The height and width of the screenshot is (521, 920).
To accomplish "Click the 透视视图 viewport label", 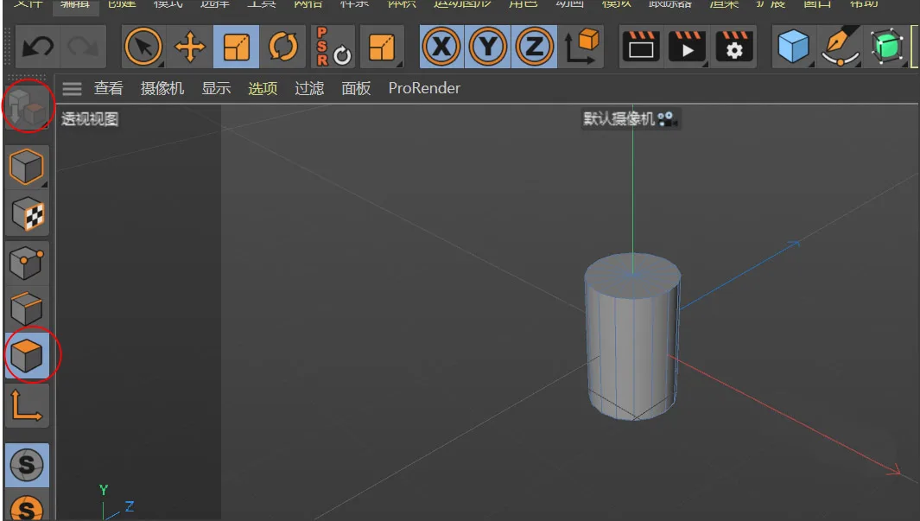I will click(90, 119).
